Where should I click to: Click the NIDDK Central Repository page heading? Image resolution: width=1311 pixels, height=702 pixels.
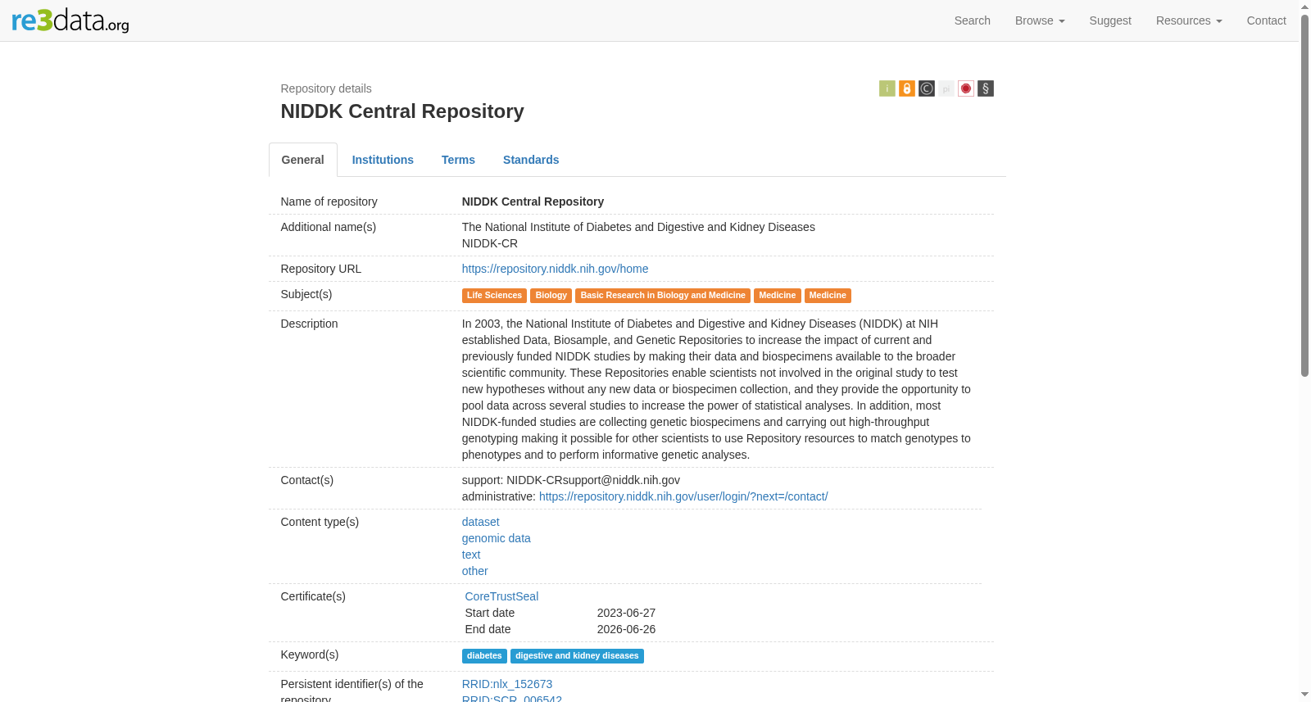click(402, 111)
